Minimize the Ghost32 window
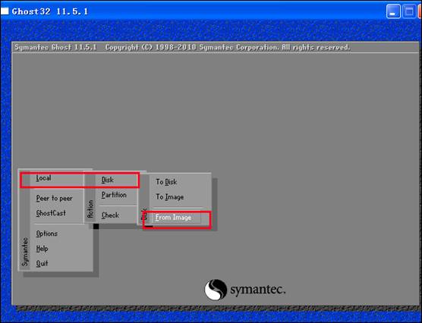Image resolution: width=422 pixels, height=323 pixels. [x=393, y=11]
